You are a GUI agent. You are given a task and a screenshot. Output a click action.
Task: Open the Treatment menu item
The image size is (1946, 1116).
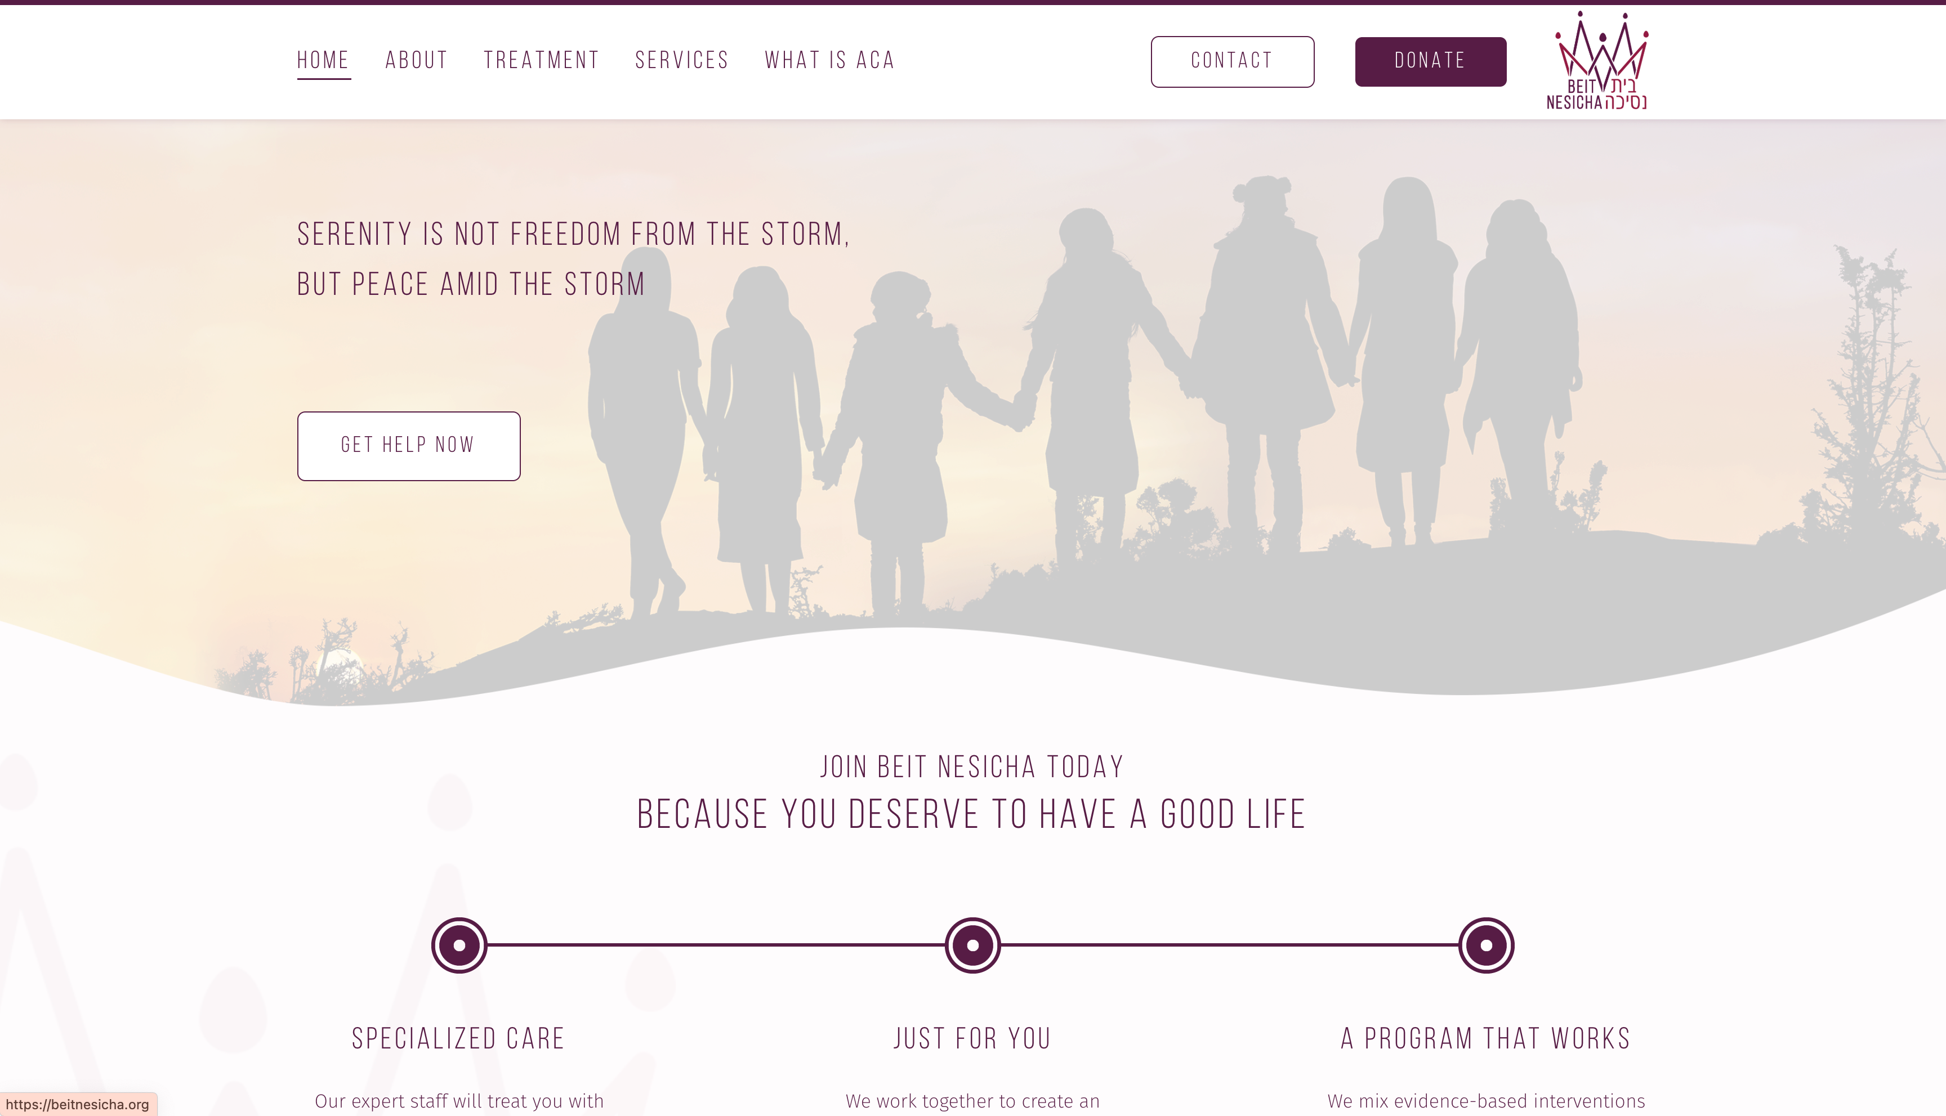[541, 61]
